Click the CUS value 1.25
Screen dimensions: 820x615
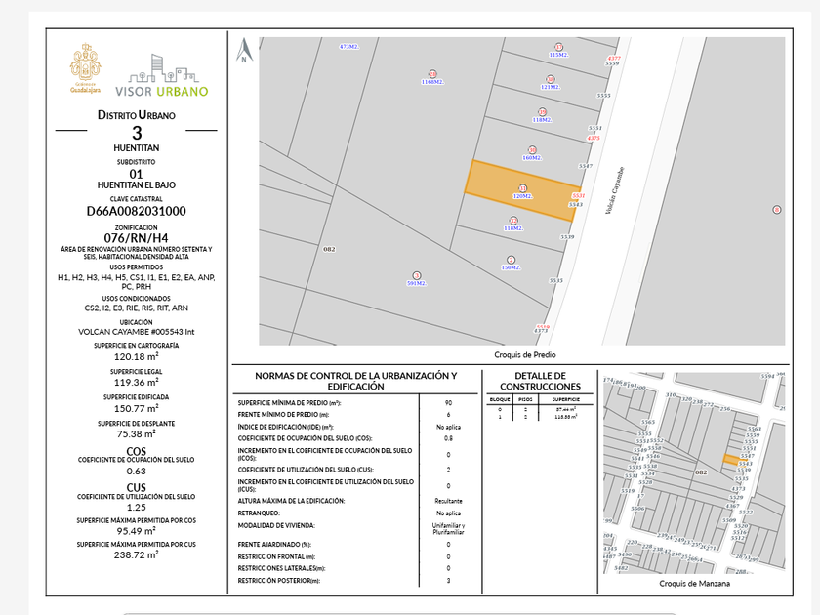[x=137, y=508]
